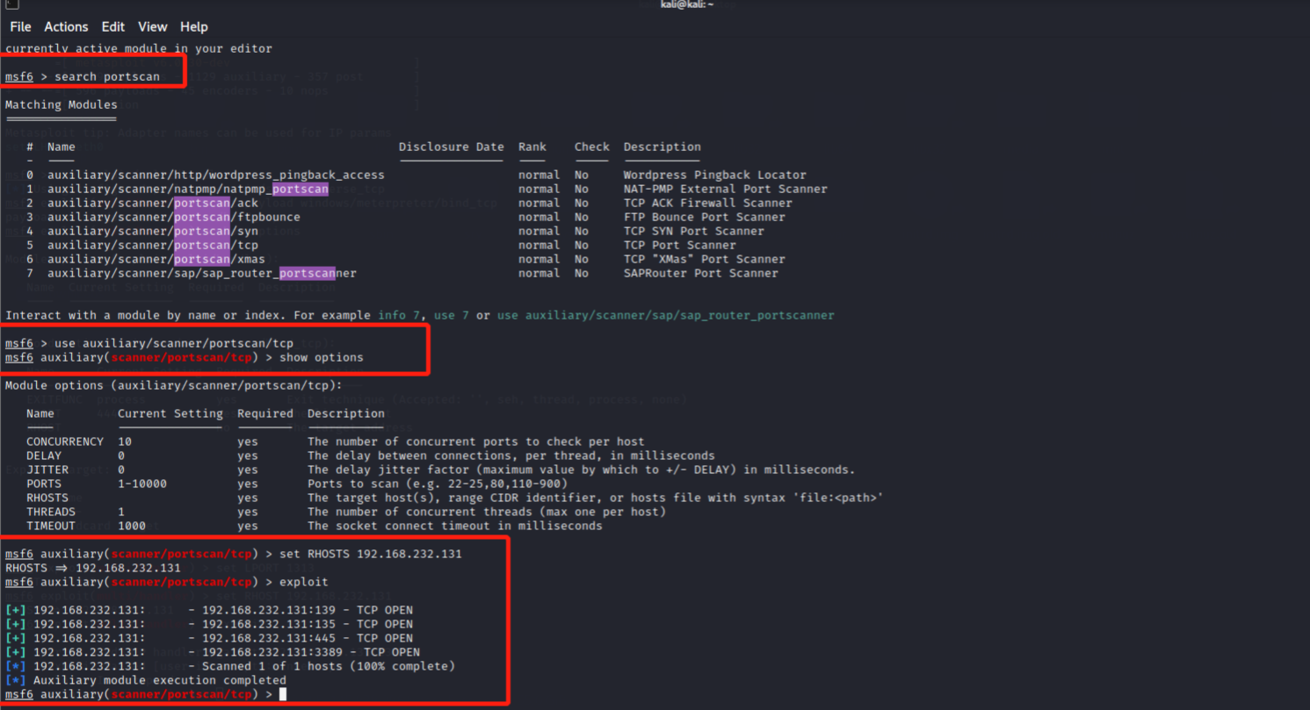Click 'Wordpress Pingback Locator' description
This screenshot has height=710, width=1310.
715,175
